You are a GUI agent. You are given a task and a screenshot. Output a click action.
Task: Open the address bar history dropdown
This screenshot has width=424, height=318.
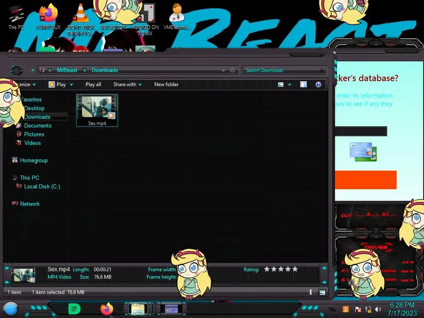[x=223, y=70]
